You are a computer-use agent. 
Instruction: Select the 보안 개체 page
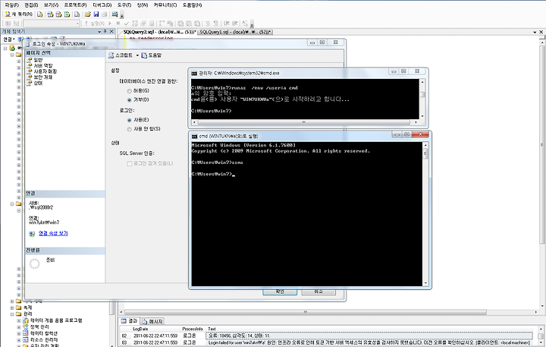click(x=42, y=77)
